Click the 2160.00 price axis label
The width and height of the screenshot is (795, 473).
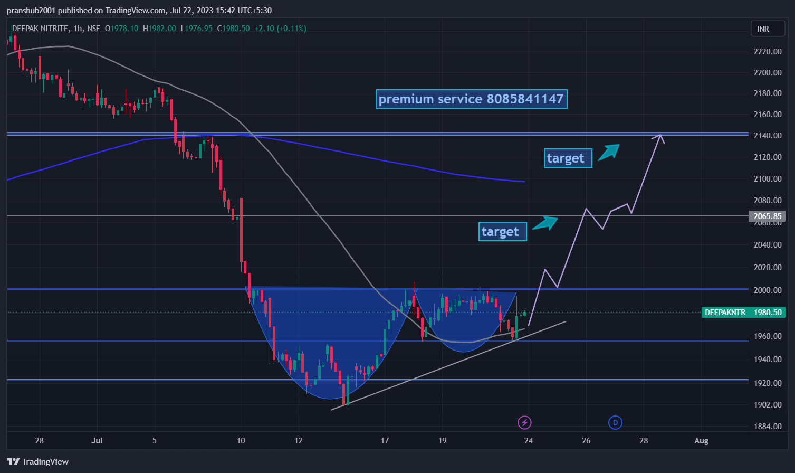768,114
